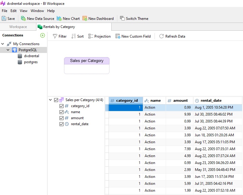The height and width of the screenshot is (195, 243).
Task: Click the cell Jun 18, 2005 01:20:26 AM
Action: pos(217,135)
